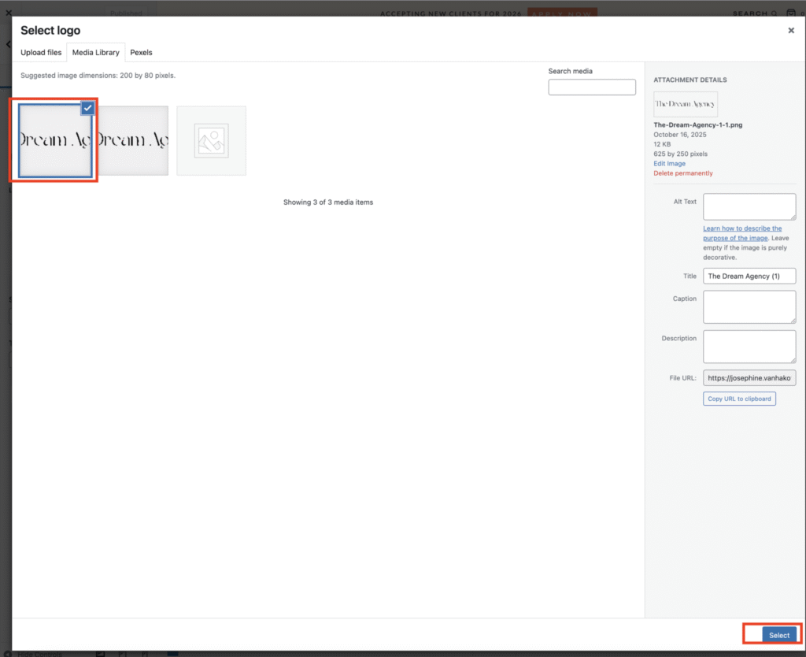806x657 pixels.
Task: Click the checkmark on the selected logo
Action: pyautogui.click(x=88, y=108)
